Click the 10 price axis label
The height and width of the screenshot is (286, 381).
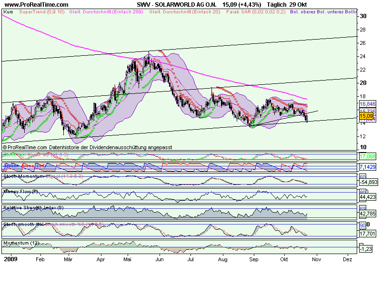(363, 147)
